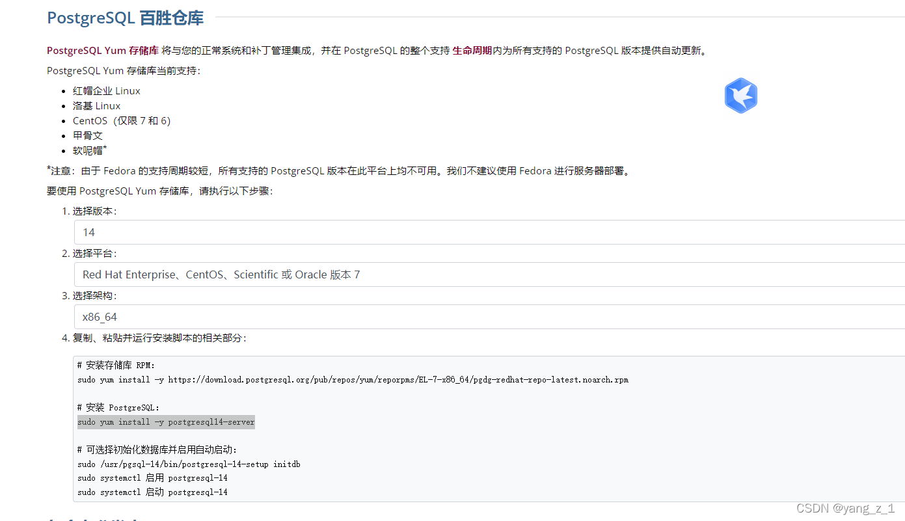Open the 生命周期 link
The height and width of the screenshot is (521, 905).
pos(472,51)
